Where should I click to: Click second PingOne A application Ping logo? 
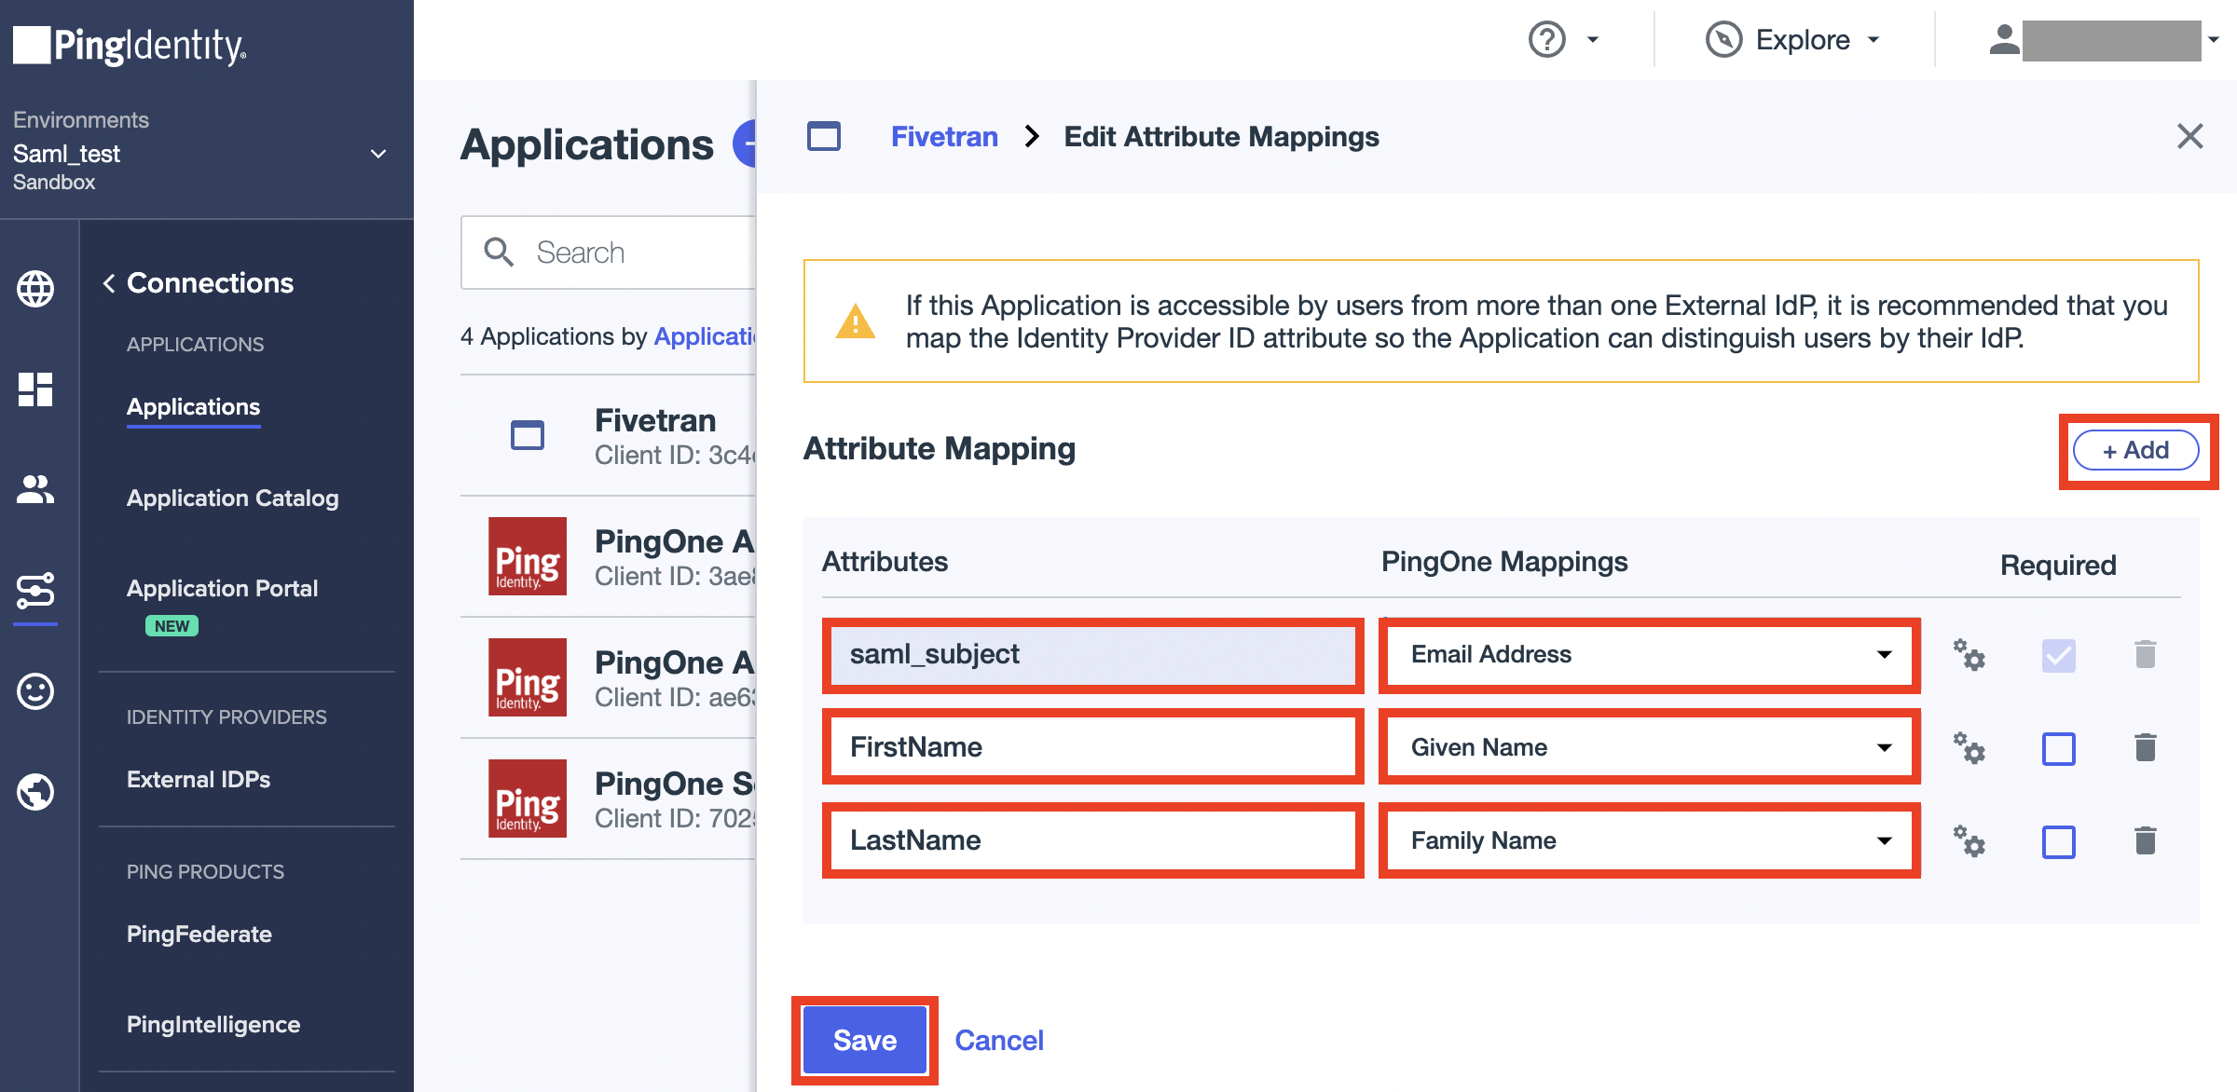point(528,677)
